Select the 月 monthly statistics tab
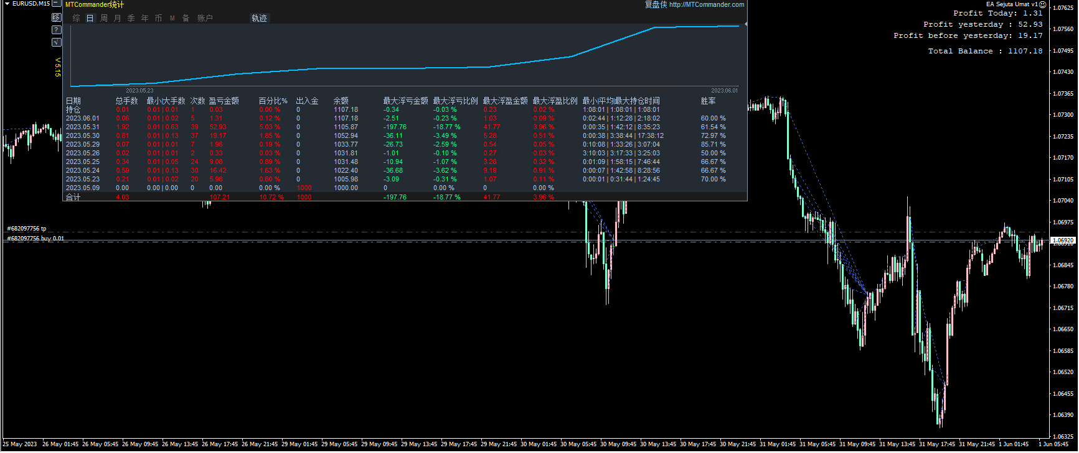 tap(118, 18)
